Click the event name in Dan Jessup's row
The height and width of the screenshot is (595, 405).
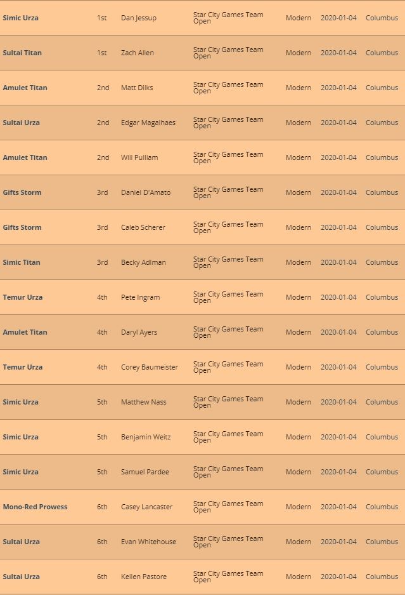click(228, 18)
